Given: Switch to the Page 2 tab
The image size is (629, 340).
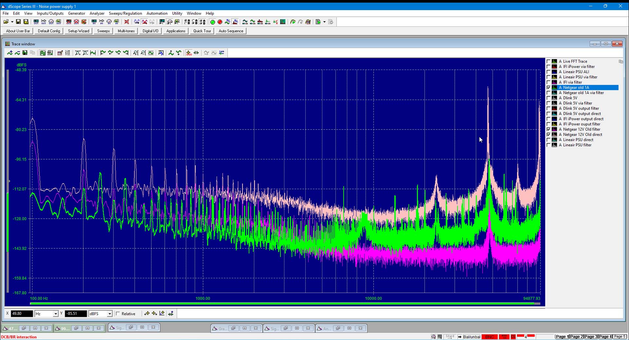Looking at the screenshot, I should point(577,337).
